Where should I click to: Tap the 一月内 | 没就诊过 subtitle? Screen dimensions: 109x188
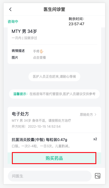pos(24,38)
